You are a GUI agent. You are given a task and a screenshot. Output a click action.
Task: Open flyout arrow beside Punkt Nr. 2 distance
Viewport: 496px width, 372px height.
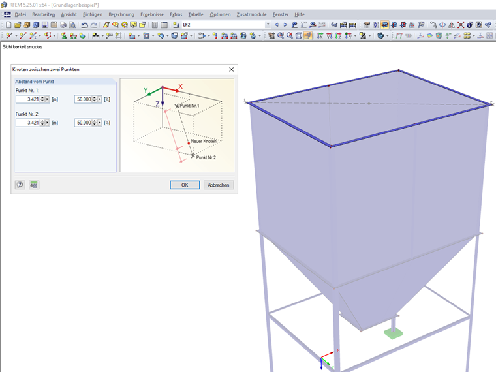48,123
